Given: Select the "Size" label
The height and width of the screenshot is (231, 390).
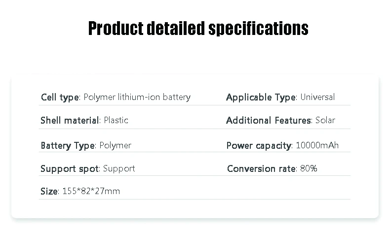Looking at the screenshot, I should tap(49, 191).
